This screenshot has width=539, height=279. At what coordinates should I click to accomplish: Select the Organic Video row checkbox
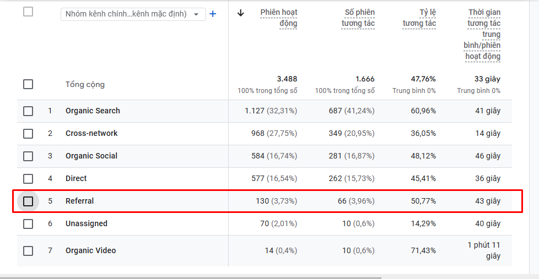click(28, 251)
